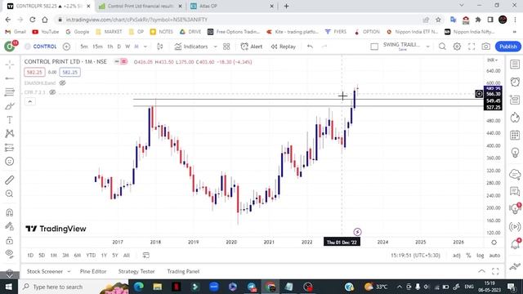Image resolution: width=523 pixels, height=294 pixels.
Task: Set date range to YTD
Action: 91,256
